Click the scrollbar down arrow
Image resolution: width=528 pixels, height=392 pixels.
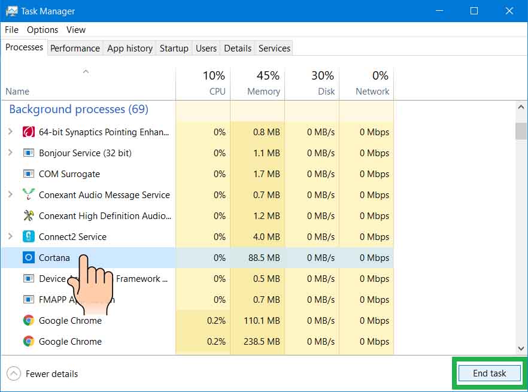[521, 348]
